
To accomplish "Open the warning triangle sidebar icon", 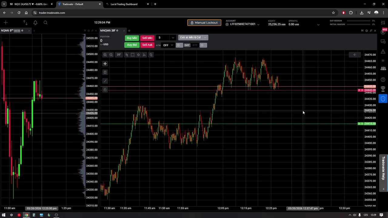I will (383, 51).
